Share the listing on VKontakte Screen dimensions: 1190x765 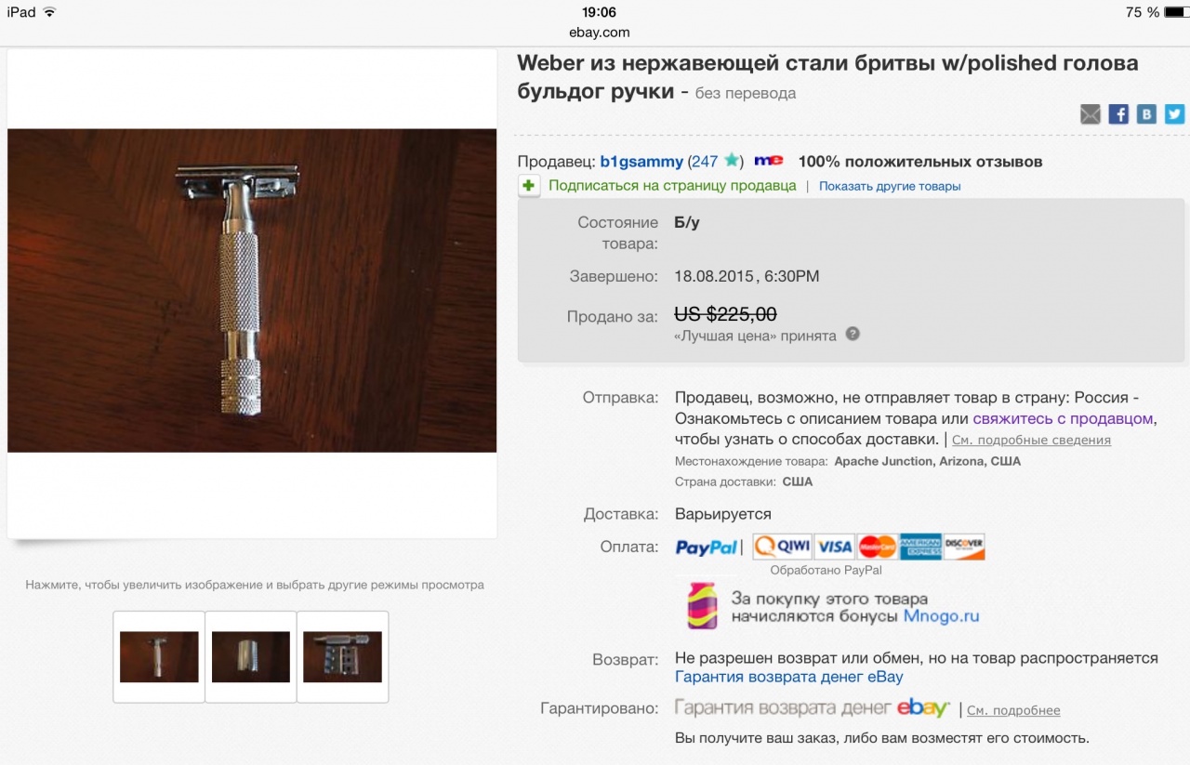(1147, 114)
